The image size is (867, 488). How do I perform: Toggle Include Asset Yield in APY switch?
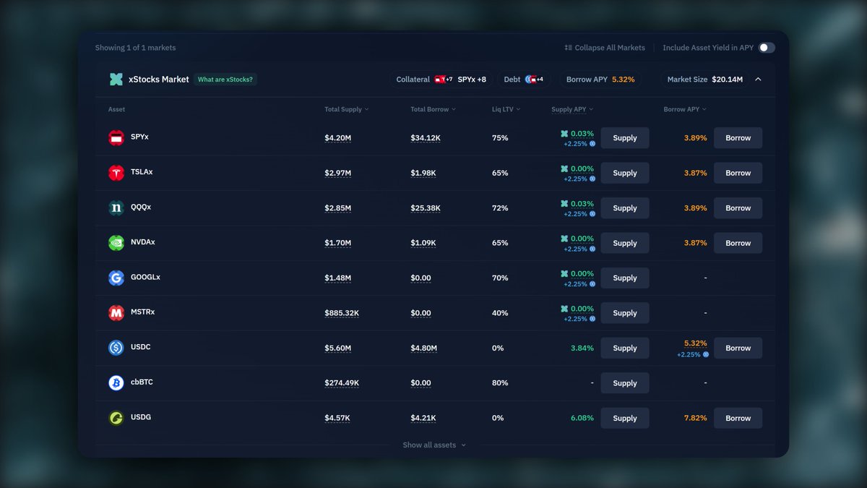[x=767, y=48]
